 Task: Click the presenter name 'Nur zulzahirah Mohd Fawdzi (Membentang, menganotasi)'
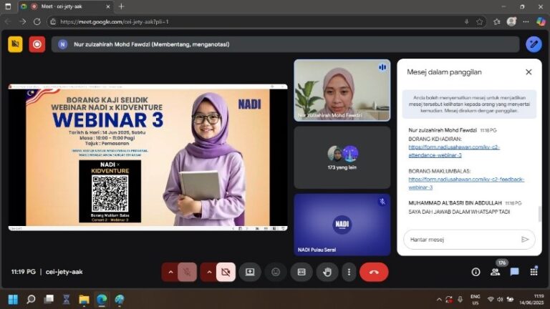[152, 44]
